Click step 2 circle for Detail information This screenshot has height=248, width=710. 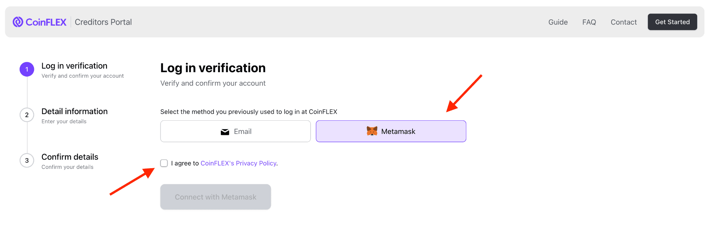(x=27, y=115)
